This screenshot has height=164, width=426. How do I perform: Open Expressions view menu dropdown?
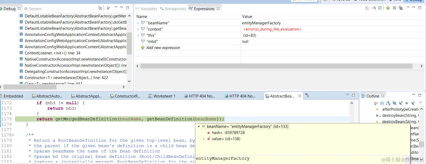(408, 8)
